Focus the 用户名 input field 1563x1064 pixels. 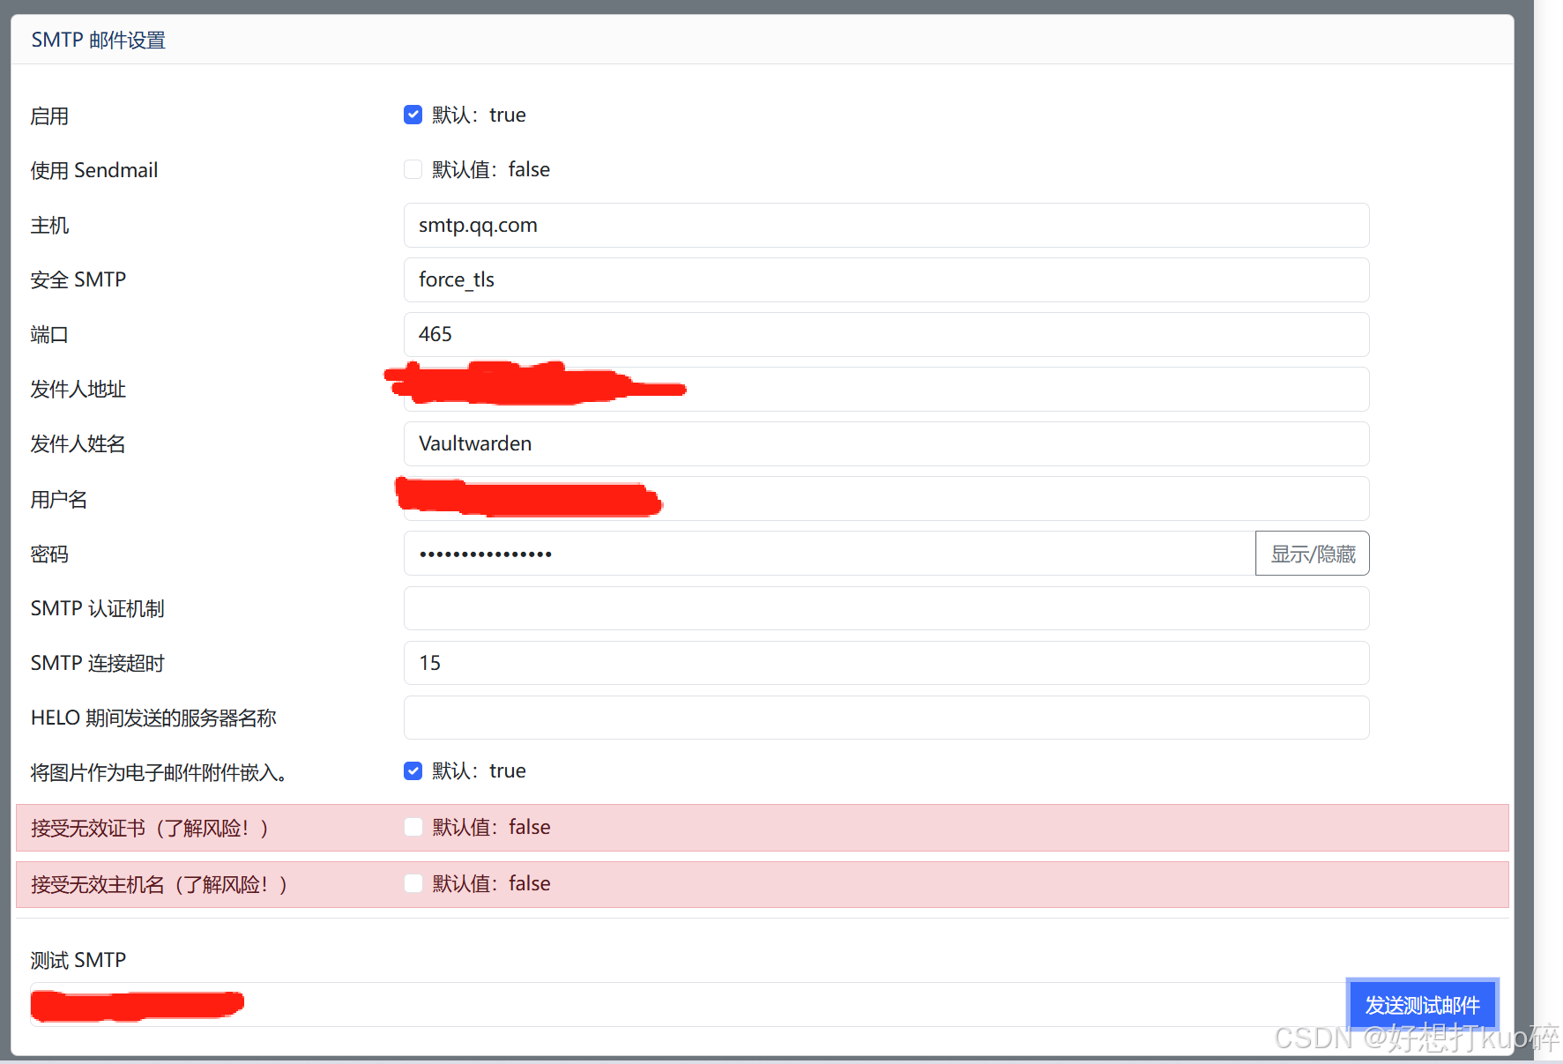pos(886,499)
